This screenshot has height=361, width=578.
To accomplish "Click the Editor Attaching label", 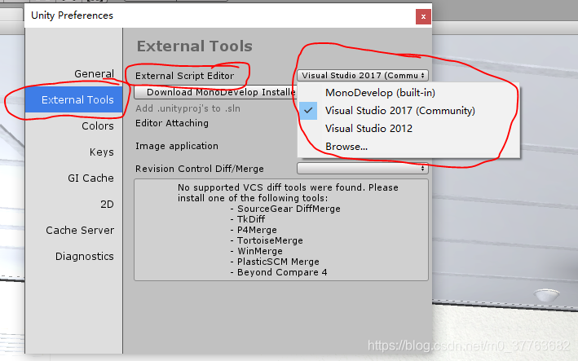I will [x=172, y=123].
